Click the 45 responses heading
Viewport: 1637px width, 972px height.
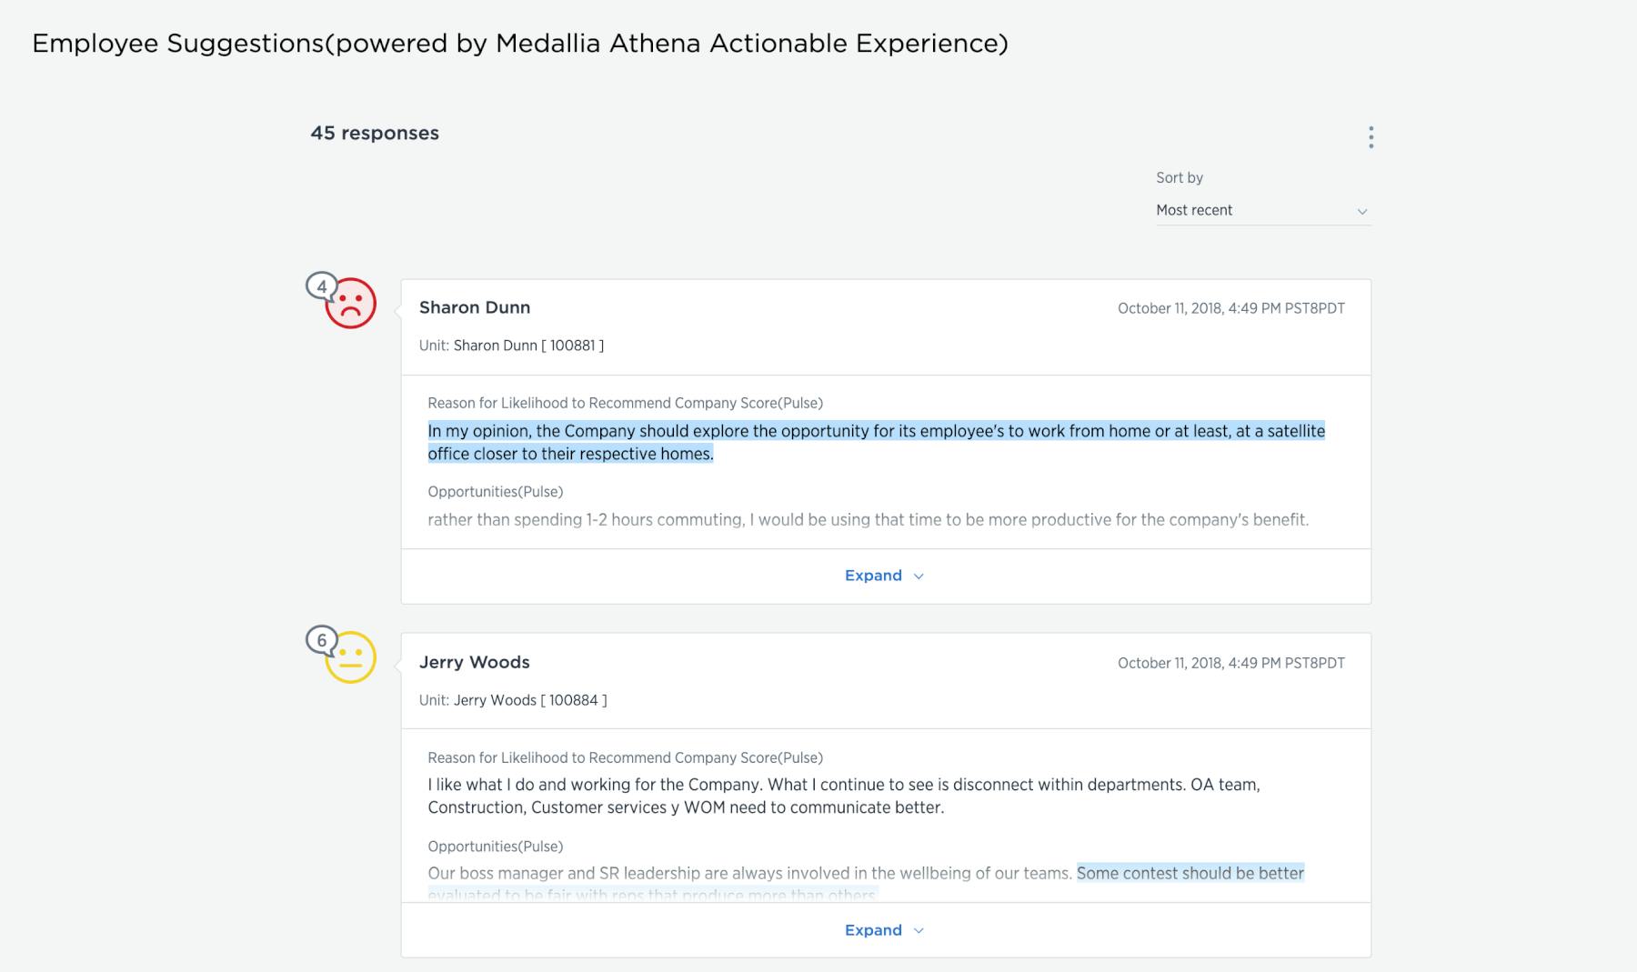click(x=375, y=133)
